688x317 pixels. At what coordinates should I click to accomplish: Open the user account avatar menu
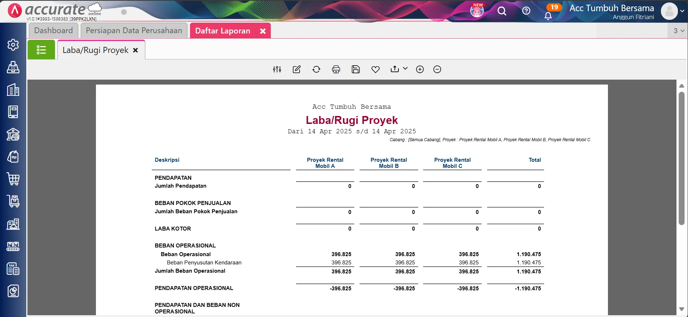[x=672, y=11]
